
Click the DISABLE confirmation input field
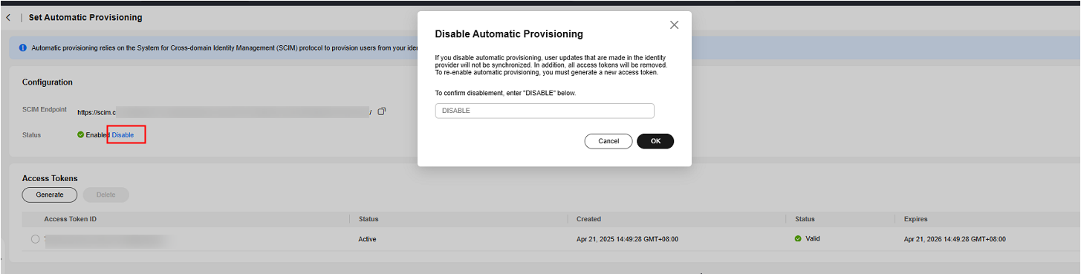[545, 111]
